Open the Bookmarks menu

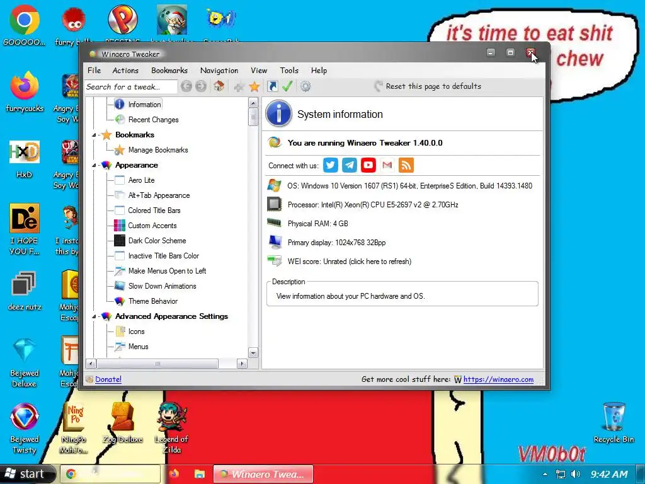click(x=169, y=71)
